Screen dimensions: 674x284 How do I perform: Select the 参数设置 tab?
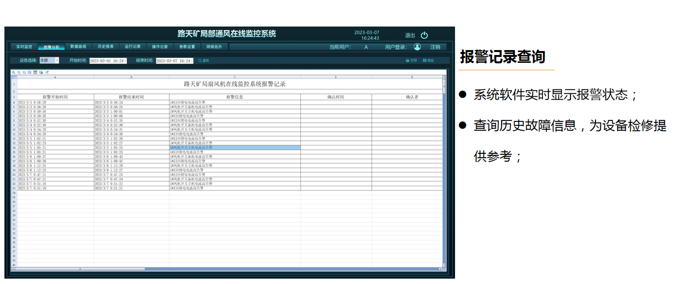[187, 47]
